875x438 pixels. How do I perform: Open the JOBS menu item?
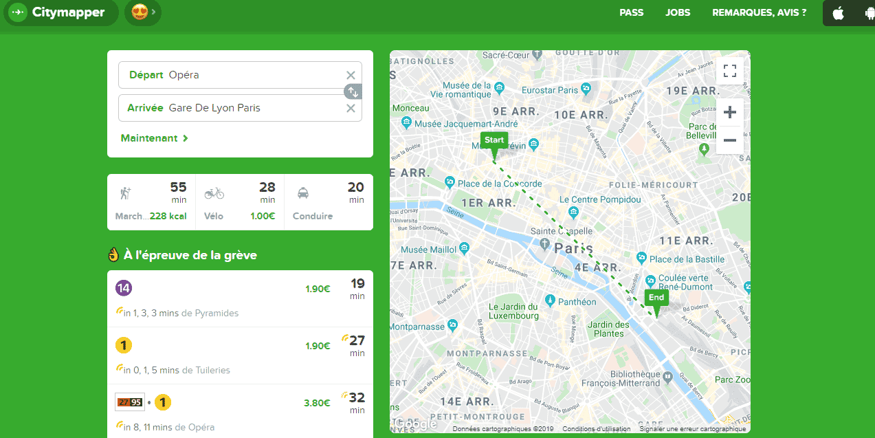(x=678, y=12)
